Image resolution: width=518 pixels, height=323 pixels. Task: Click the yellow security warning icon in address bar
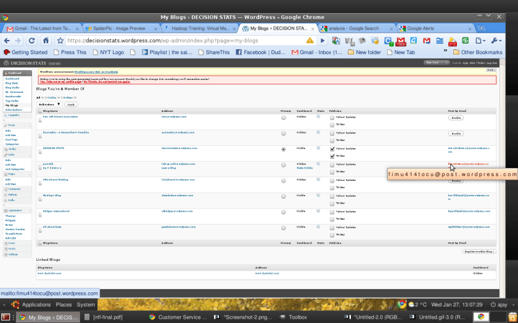[310, 41]
